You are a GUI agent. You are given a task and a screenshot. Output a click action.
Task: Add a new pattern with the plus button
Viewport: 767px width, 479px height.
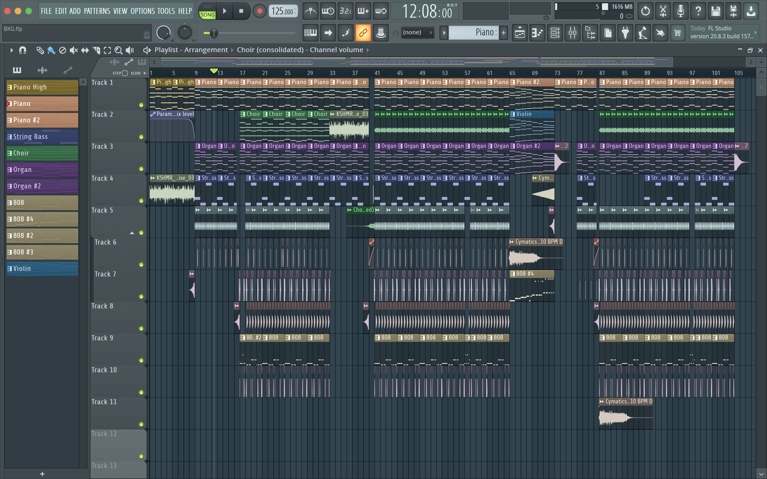pos(503,33)
